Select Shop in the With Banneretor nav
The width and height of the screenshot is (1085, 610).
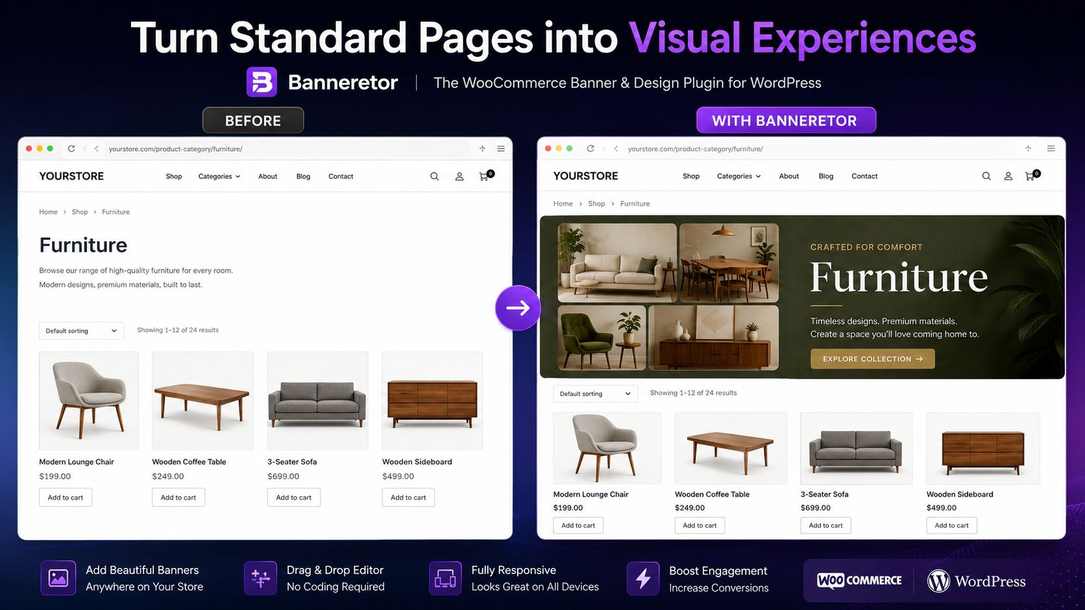(x=691, y=176)
